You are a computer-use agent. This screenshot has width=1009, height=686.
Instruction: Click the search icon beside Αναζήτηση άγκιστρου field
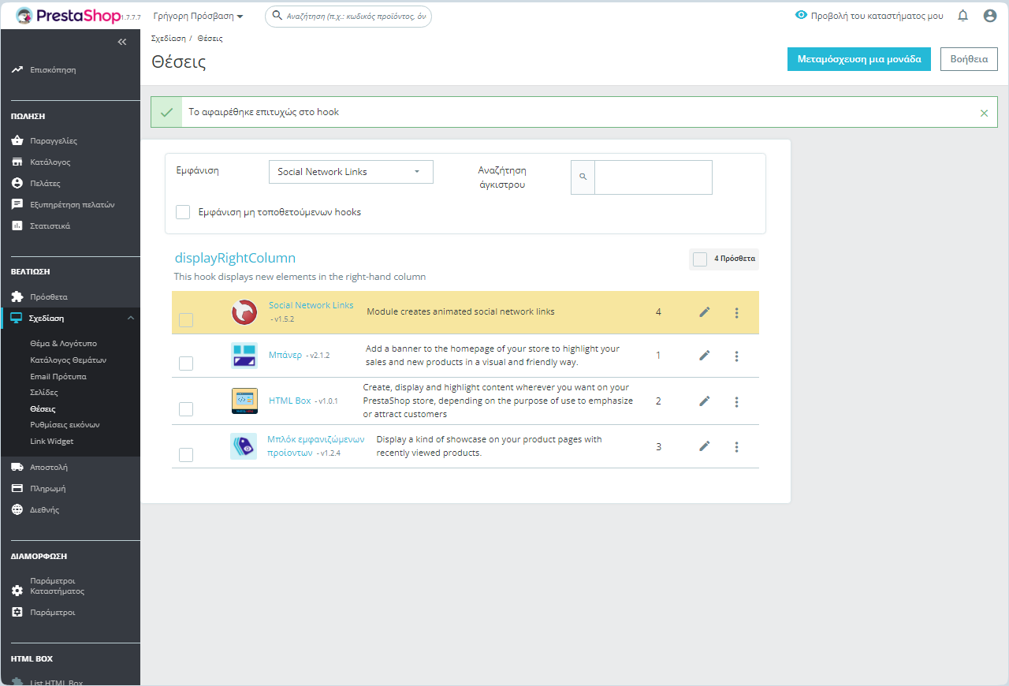tap(583, 177)
